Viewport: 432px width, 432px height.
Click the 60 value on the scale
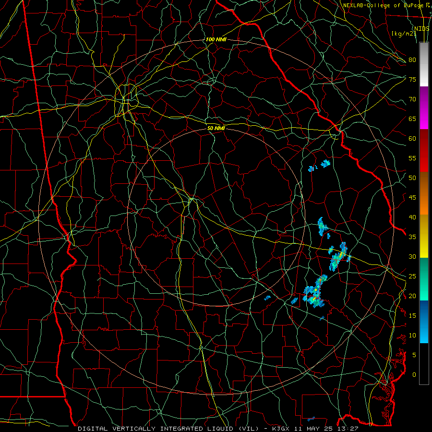pos(412,139)
